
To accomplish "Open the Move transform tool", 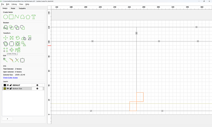I will [x=6, y=38].
